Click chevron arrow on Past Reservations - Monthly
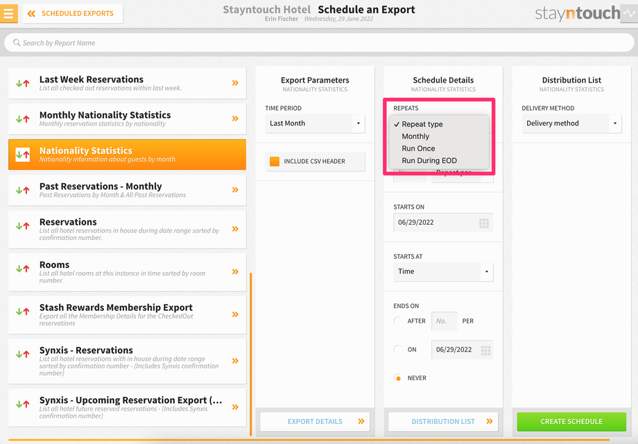Screen dimensions: 638x444 (x=235, y=189)
